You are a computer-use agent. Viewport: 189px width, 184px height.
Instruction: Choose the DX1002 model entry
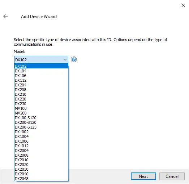point(41,132)
